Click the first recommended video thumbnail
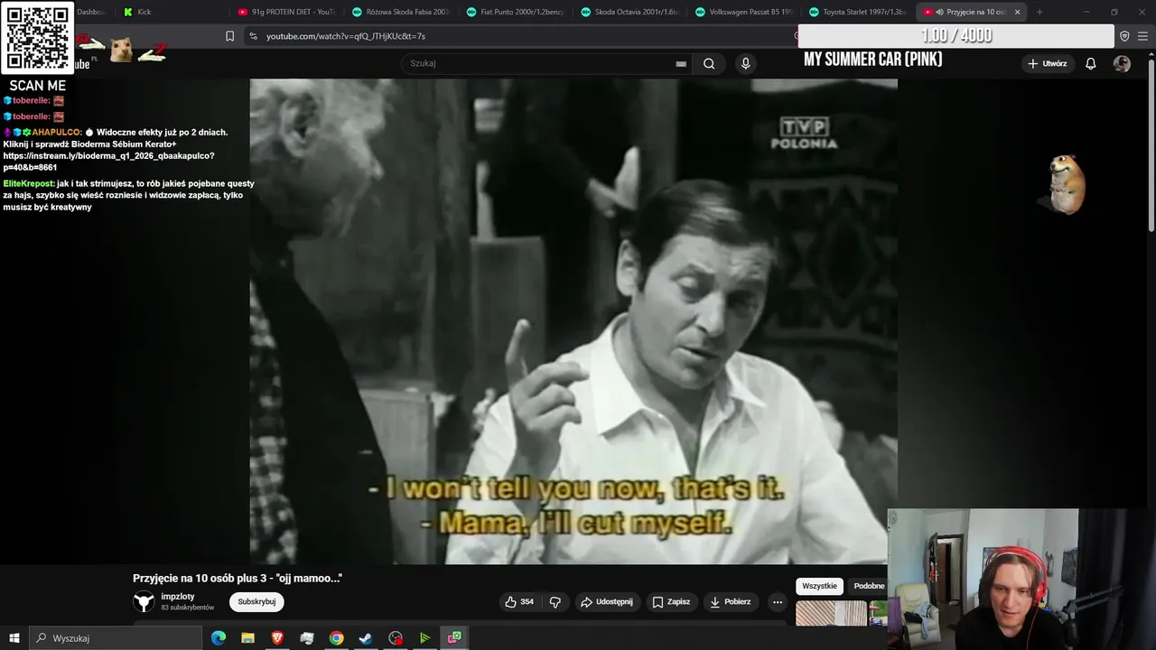Image resolution: width=1156 pixels, height=650 pixels. (831, 614)
